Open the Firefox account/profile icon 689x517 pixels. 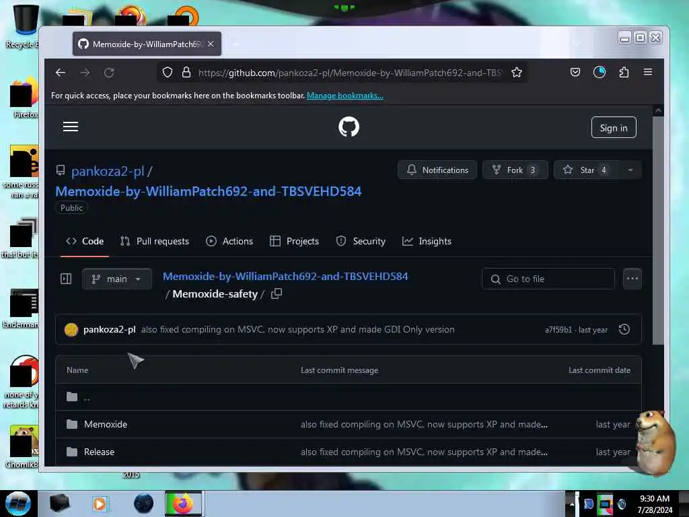[x=600, y=72]
